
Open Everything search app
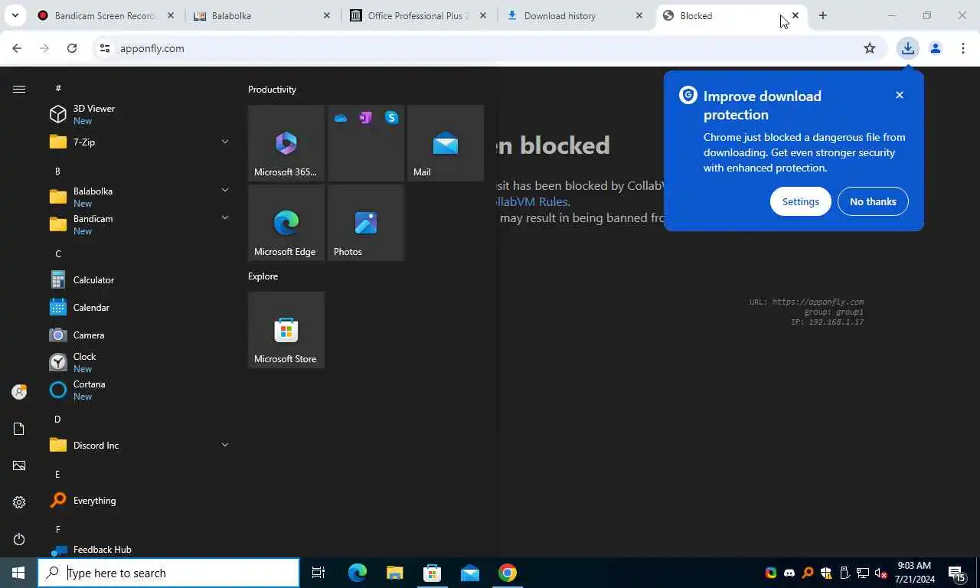(x=138, y=500)
